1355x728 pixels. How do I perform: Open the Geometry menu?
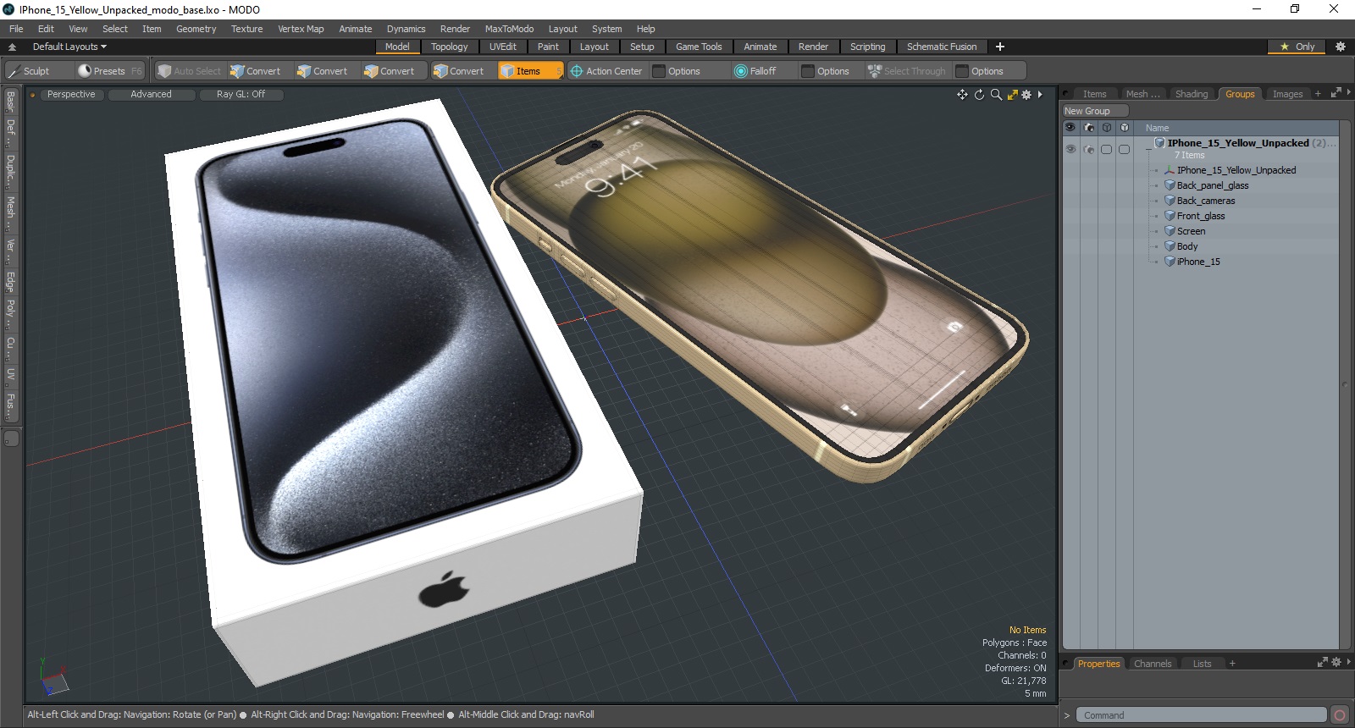pos(196,29)
